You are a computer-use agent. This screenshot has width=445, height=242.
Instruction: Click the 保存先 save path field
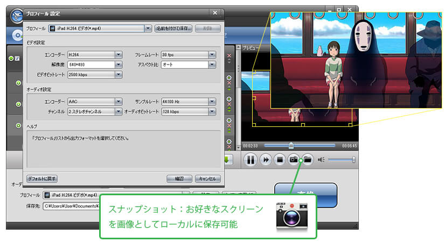pyautogui.click(x=71, y=206)
